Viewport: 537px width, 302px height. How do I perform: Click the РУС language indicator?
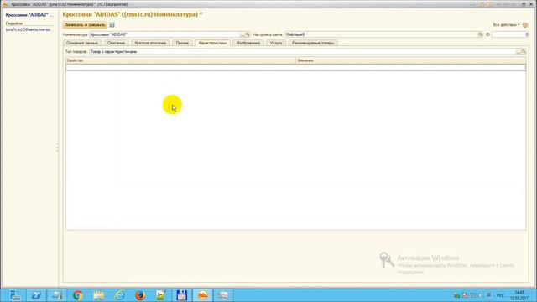coord(500,295)
